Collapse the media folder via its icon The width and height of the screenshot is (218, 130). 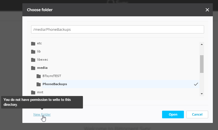[x=33, y=68]
